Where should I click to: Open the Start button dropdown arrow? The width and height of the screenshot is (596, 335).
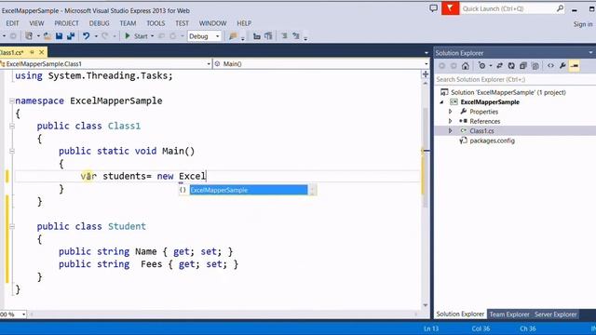pyautogui.click(x=153, y=36)
